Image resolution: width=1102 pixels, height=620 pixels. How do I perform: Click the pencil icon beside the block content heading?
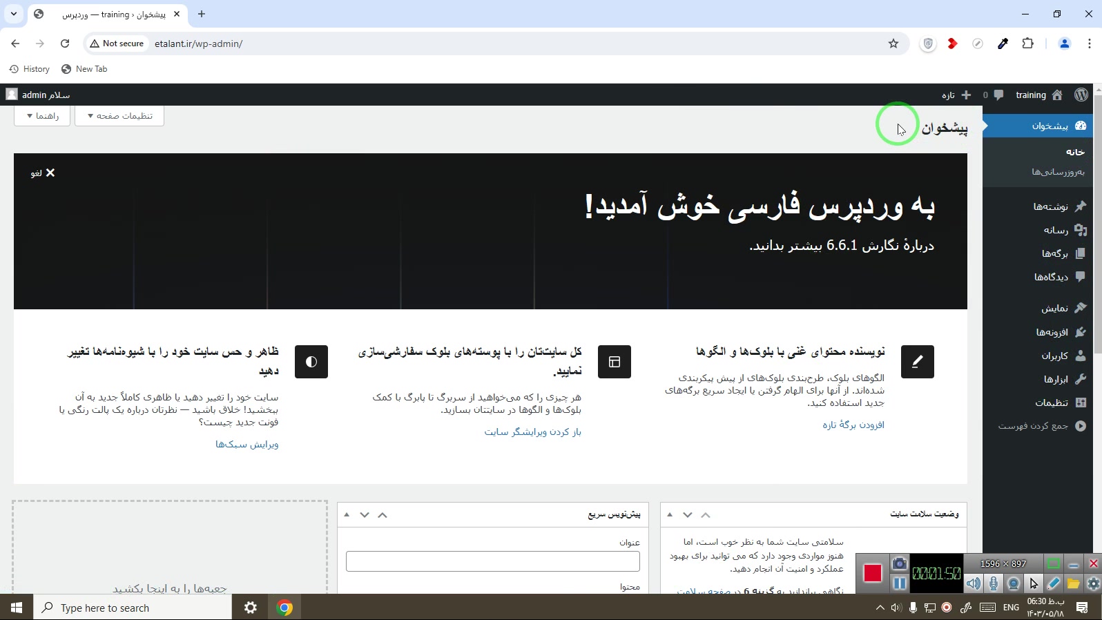tap(918, 362)
